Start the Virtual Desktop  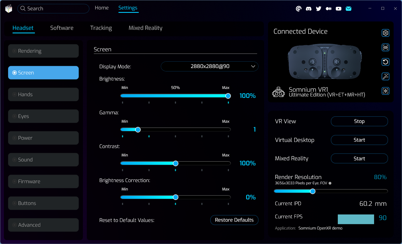(x=359, y=140)
